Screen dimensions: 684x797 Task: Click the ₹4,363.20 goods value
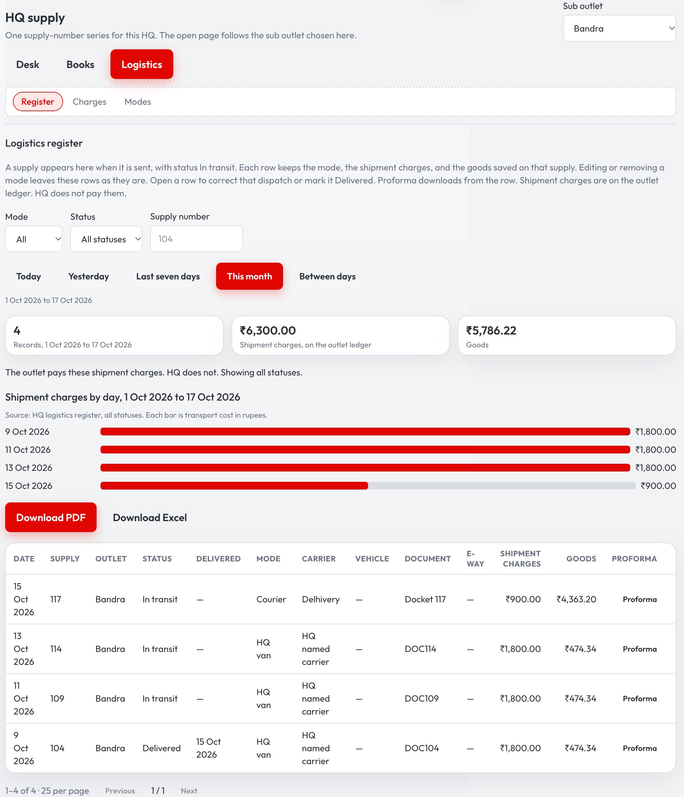[576, 599]
